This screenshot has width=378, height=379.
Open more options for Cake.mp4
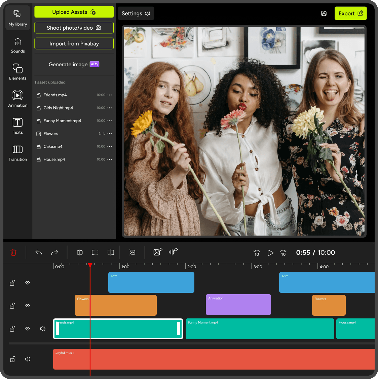tap(109, 146)
